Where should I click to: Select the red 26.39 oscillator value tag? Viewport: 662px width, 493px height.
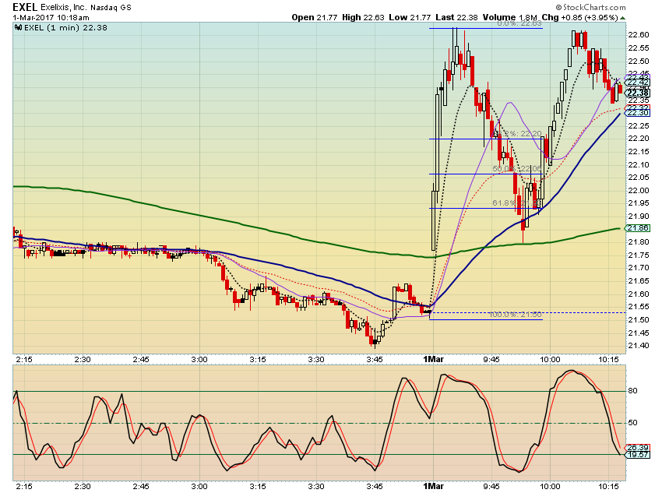point(638,448)
